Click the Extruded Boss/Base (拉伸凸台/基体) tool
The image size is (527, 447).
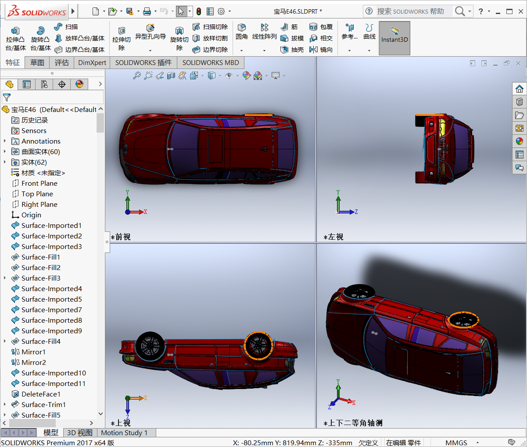tap(15, 38)
